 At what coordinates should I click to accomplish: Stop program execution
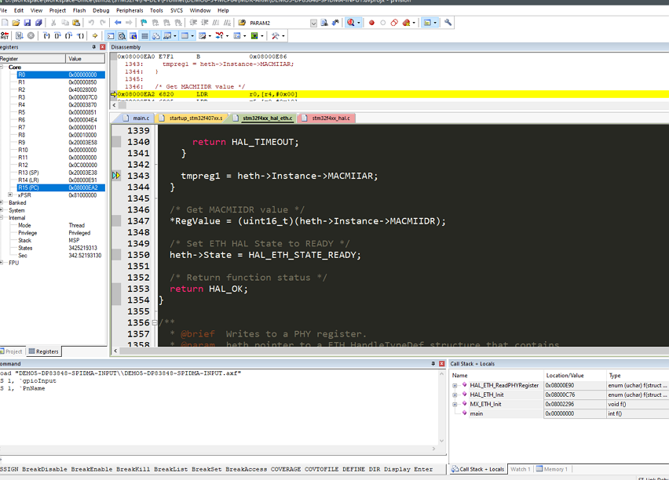pos(31,36)
